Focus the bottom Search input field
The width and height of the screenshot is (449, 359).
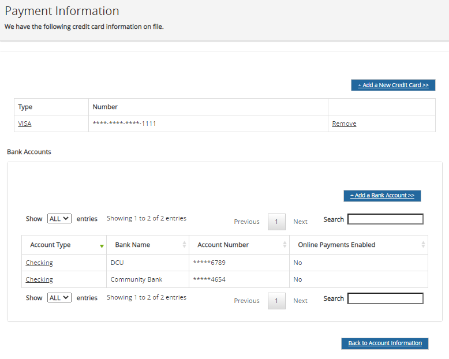(x=385, y=298)
